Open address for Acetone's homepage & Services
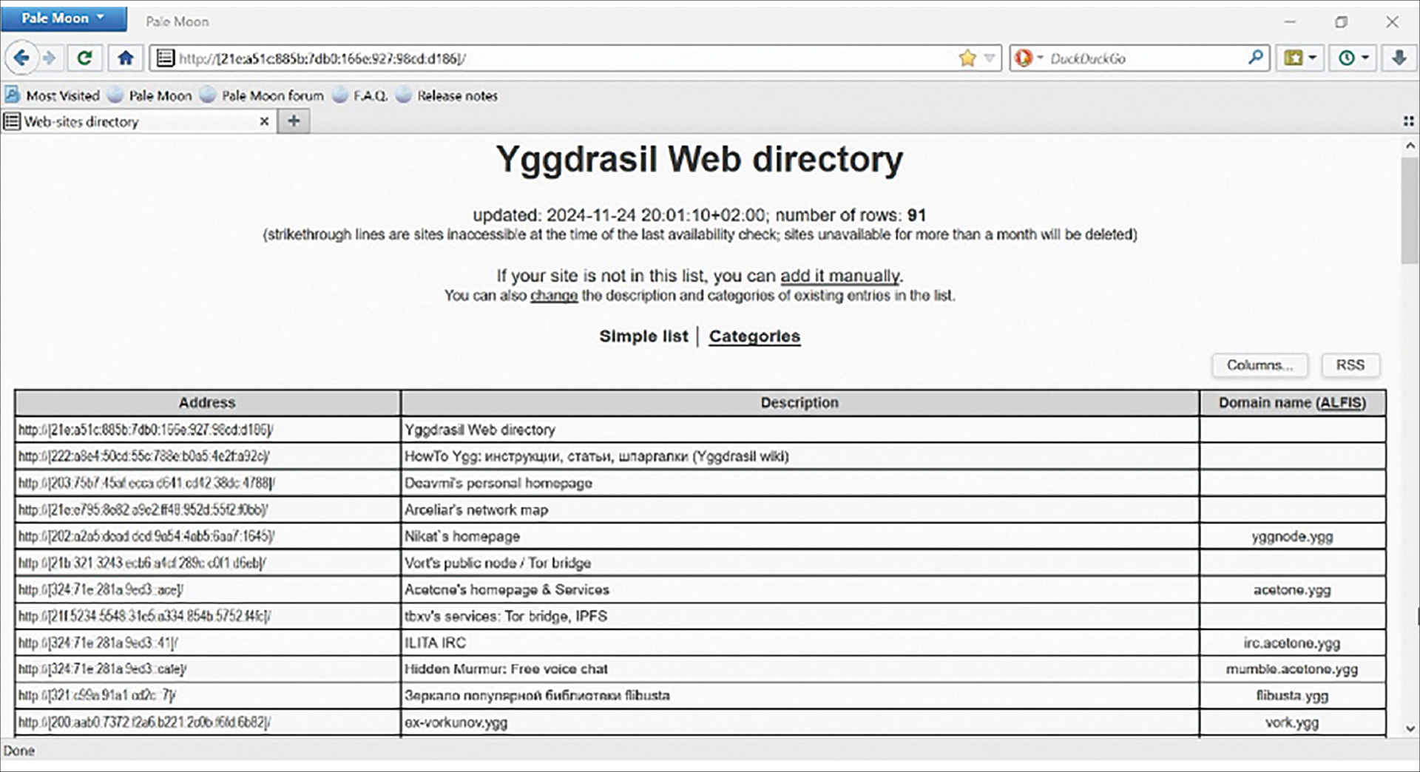The height and width of the screenshot is (772, 1420). (101, 589)
